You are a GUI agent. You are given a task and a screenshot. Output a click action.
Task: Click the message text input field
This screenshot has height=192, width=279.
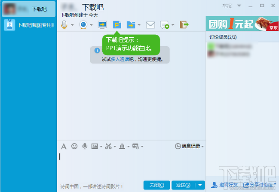(131, 166)
